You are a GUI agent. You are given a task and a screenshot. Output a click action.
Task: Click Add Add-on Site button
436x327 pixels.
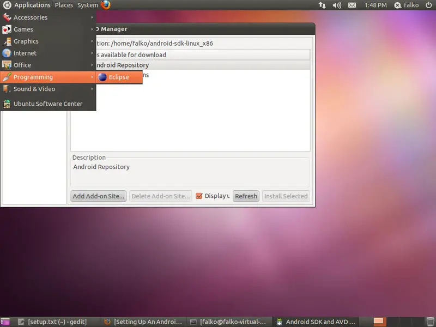[99, 196]
